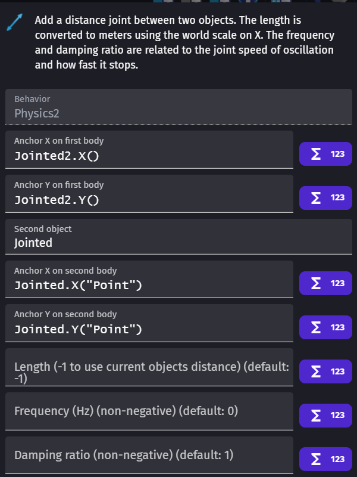The image size is (357, 477).
Task: Edit the Jointed.X("Point") expression field
Action: click(x=149, y=279)
